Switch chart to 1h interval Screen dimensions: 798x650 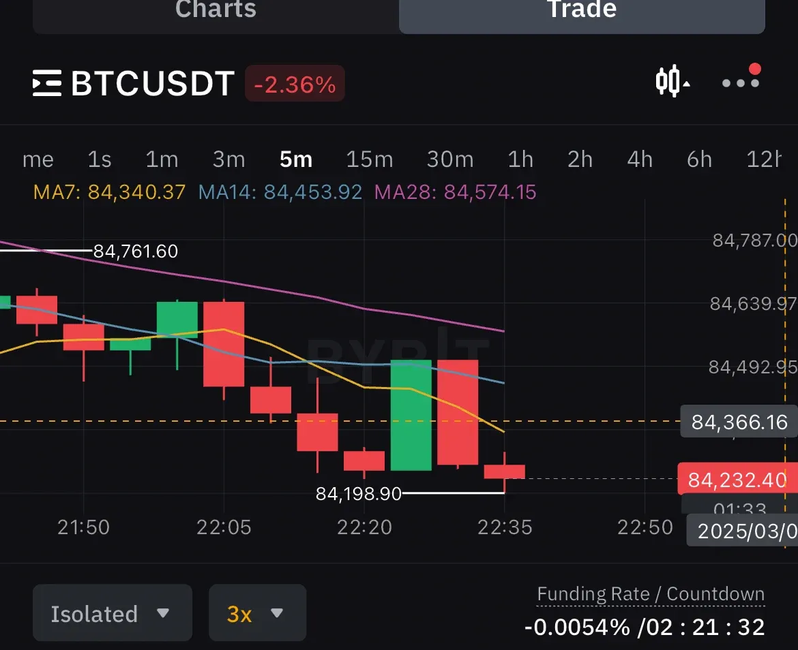pos(520,159)
